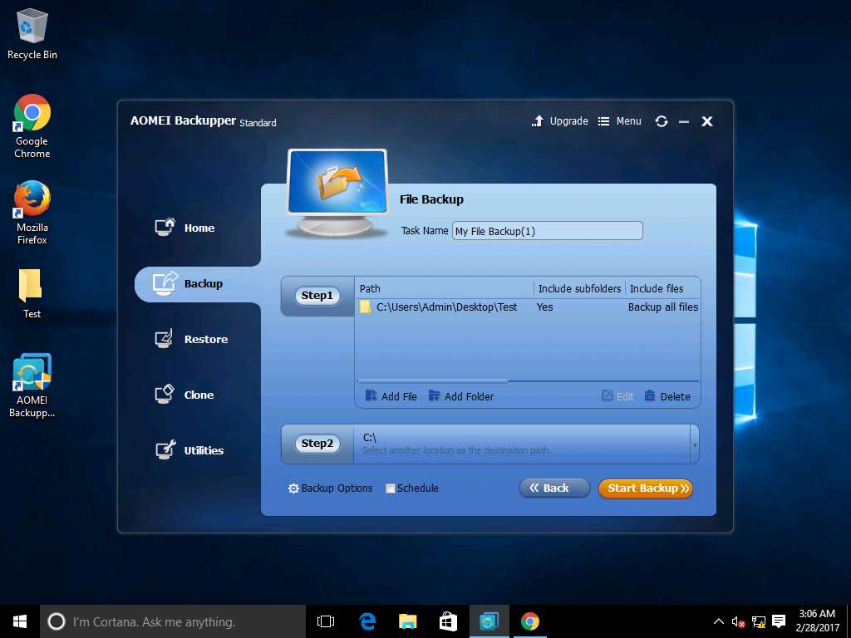Expand the destination path dropdown arrow
The height and width of the screenshot is (638, 851).
[695, 445]
